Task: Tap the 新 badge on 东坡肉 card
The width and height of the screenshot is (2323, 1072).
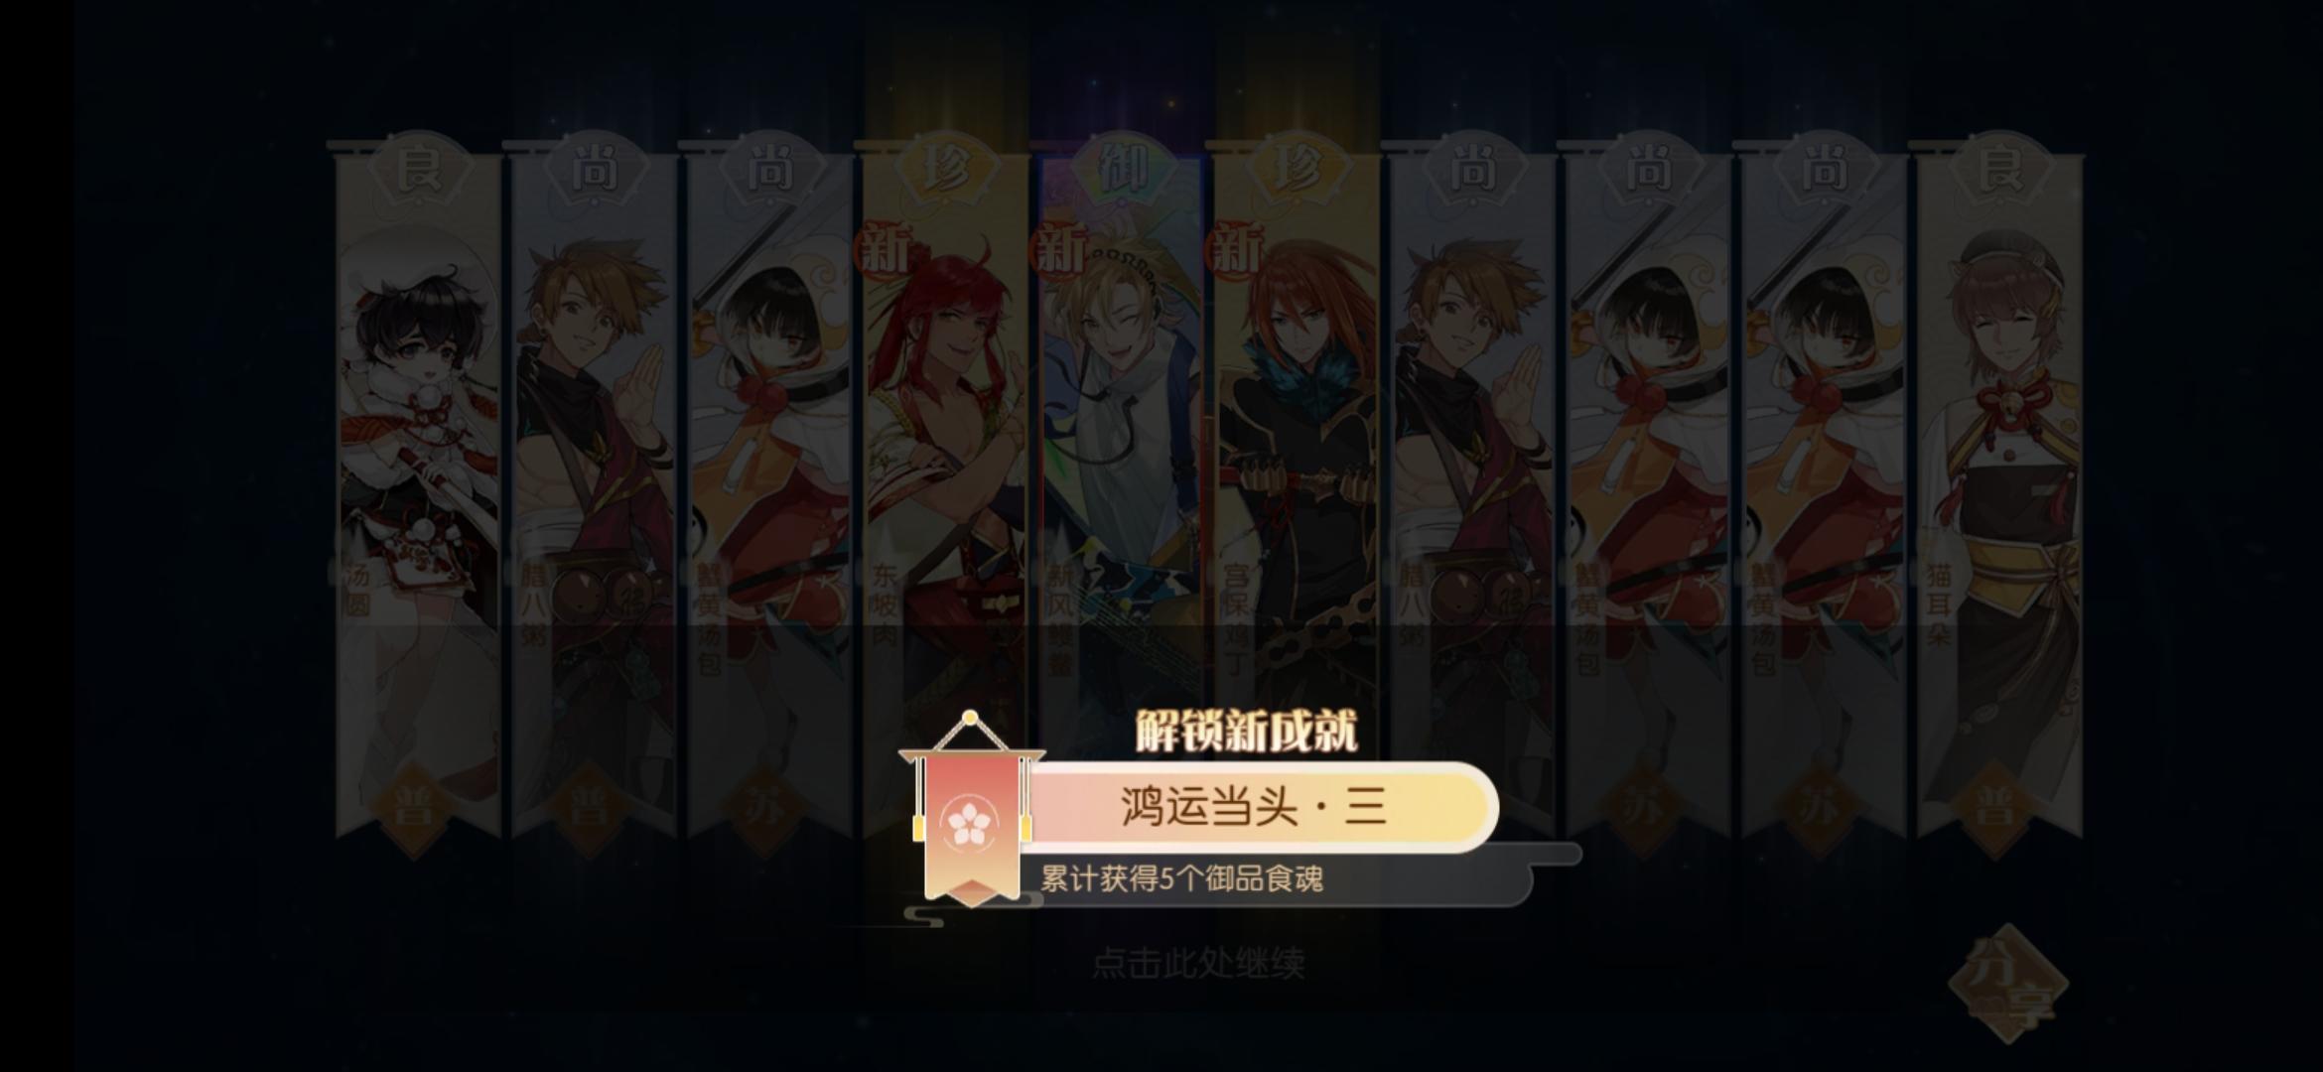Action: tap(886, 247)
